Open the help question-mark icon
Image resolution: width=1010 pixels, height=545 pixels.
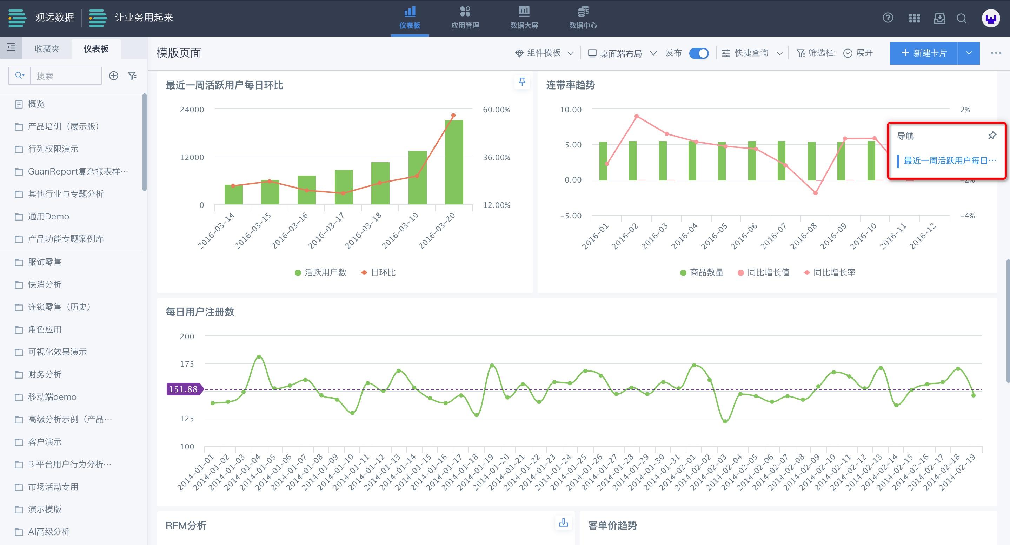[x=888, y=18]
